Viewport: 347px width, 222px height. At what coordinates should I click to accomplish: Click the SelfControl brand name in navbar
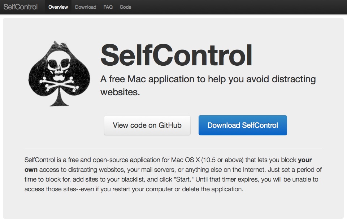coord(21,7)
